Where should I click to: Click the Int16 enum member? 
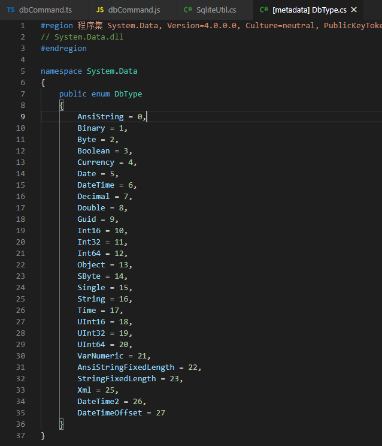[x=89, y=230]
